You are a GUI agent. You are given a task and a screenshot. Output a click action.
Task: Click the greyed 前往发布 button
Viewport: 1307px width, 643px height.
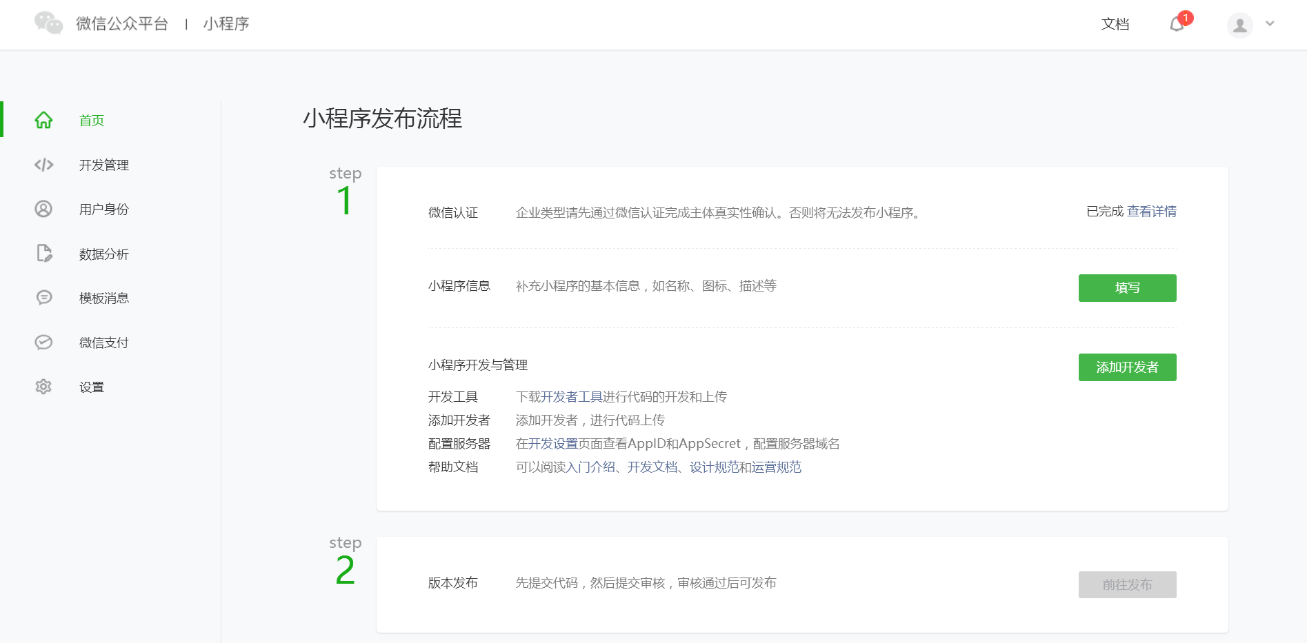(x=1128, y=584)
